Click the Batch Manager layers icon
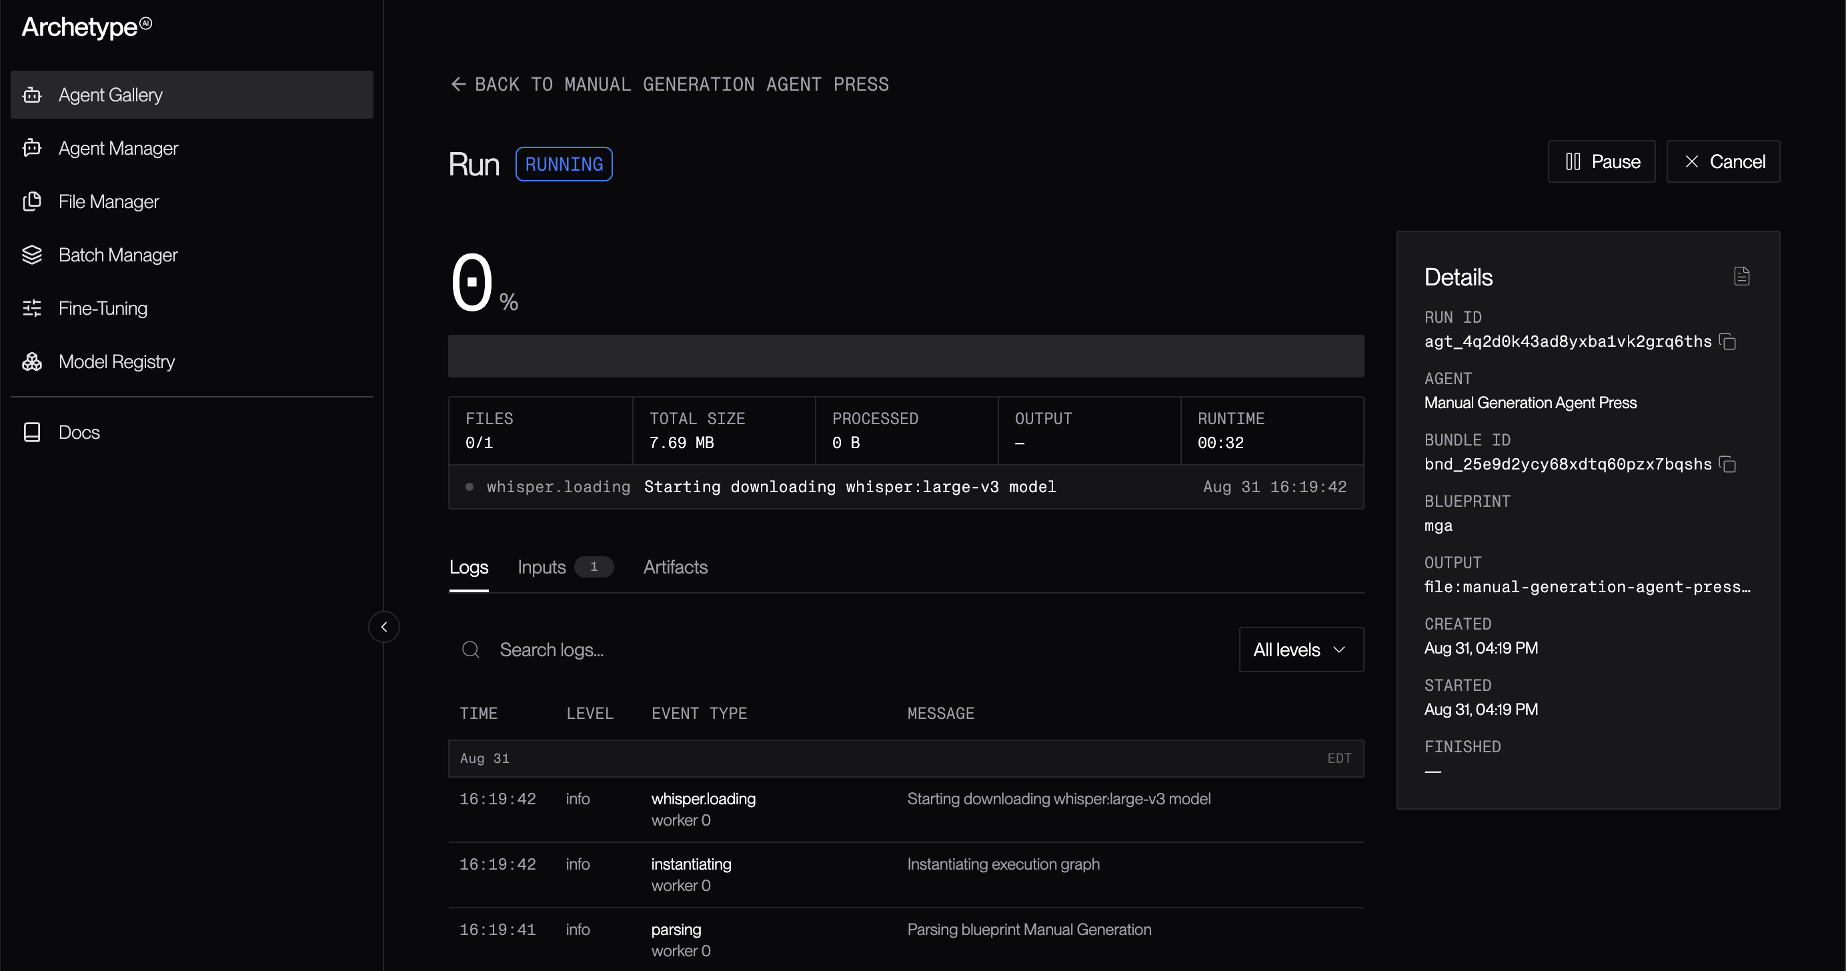Viewport: 1846px width, 971px height. click(32, 254)
